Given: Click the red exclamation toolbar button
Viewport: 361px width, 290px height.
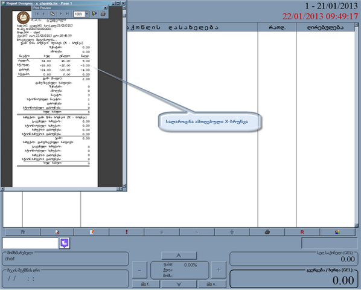Looking at the screenshot, I should pyautogui.click(x=126, y=232).
